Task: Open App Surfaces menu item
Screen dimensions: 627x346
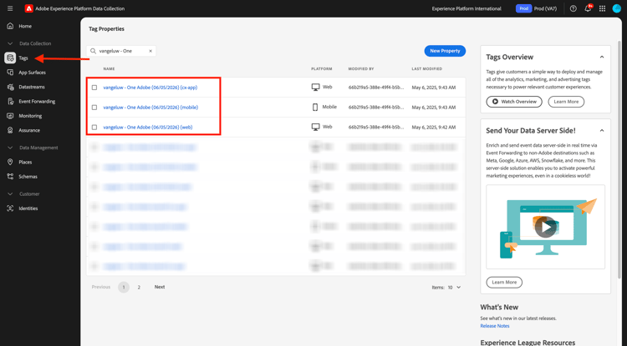Action: tap(32, 73)
